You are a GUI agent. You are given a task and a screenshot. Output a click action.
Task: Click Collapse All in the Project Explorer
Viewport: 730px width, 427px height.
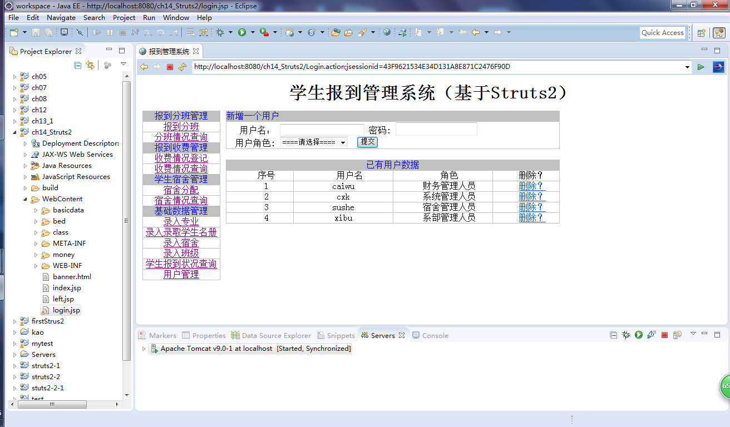click(x=78, y=65)
